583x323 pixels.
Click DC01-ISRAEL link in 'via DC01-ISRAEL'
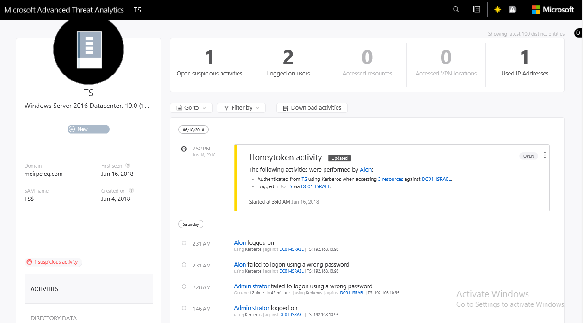316,186
